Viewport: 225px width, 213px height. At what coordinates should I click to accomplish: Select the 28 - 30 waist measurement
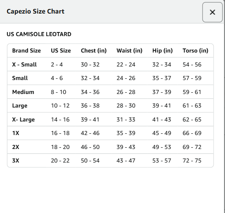(x=126, y=106)
